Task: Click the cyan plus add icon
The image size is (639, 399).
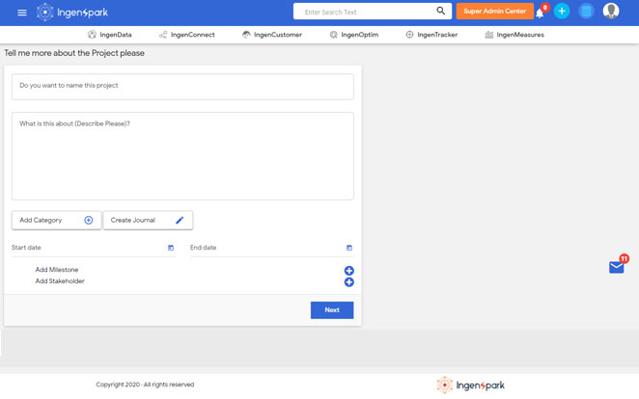Action: pyautogui.click(x=562, y=11)
